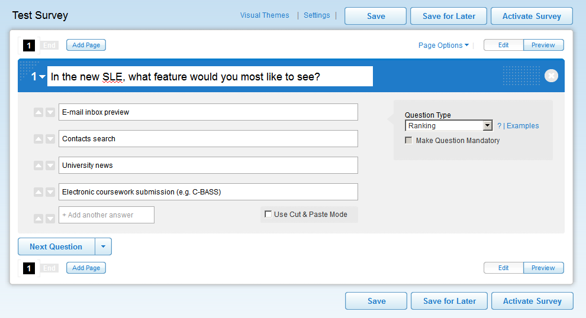Open the Visual Themes link

click(265, 15)
